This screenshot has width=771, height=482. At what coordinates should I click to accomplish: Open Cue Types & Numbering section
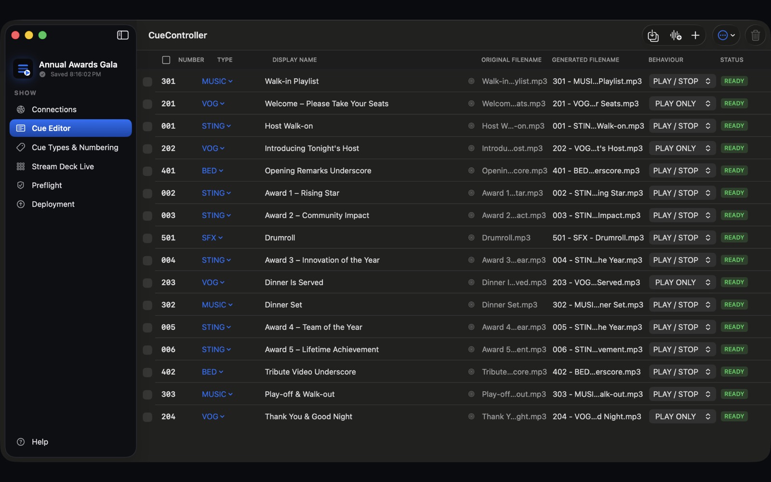tap(70, 147)
